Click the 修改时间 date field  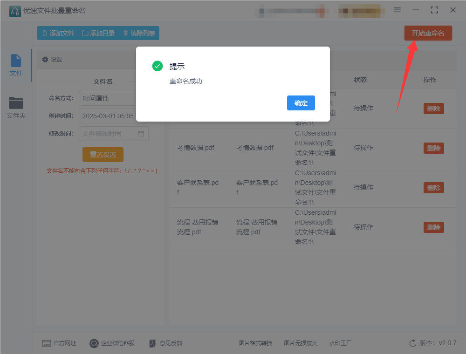point(114,134)
